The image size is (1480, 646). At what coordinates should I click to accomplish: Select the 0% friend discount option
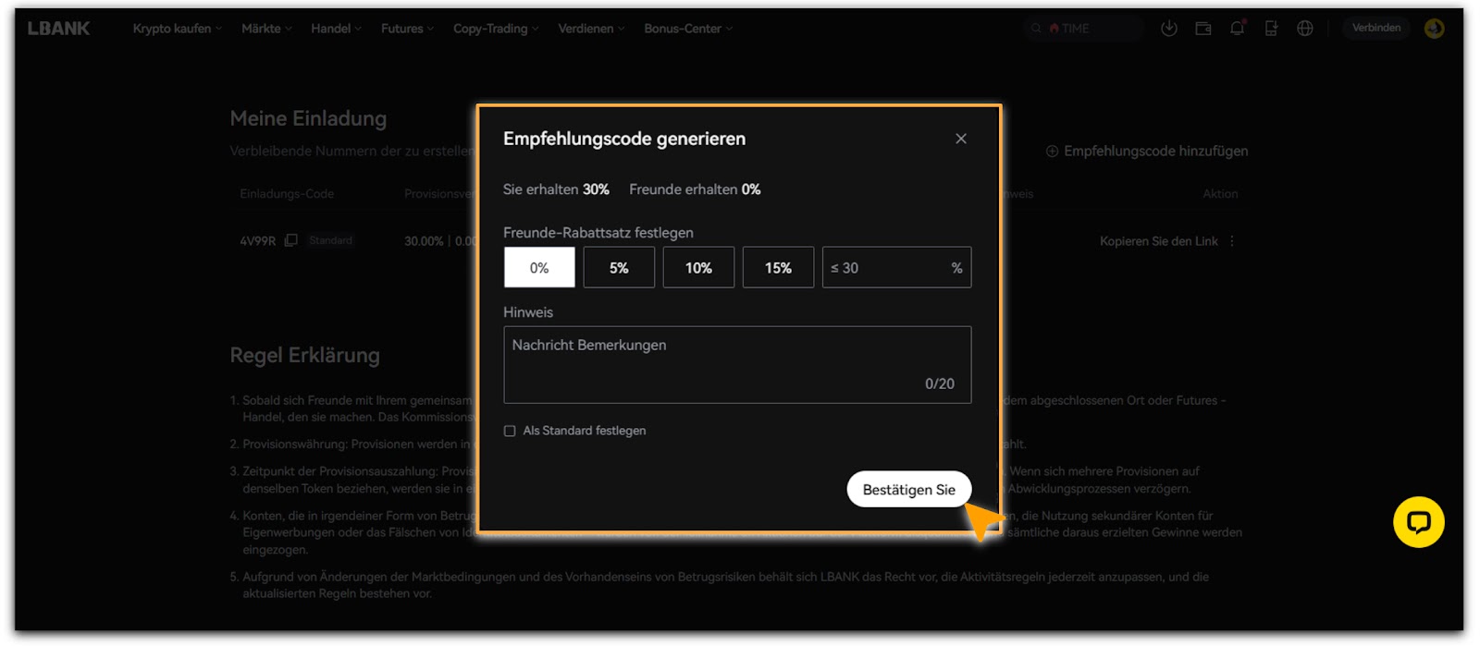coord(539,268)
